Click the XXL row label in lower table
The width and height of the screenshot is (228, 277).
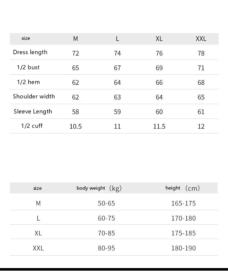coord(38,248)
